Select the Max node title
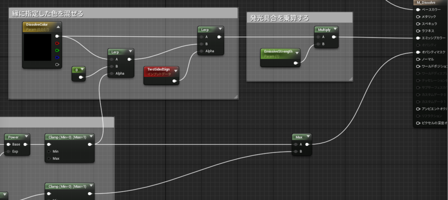This screenshot has width=448, height=200. click(299, 137)
